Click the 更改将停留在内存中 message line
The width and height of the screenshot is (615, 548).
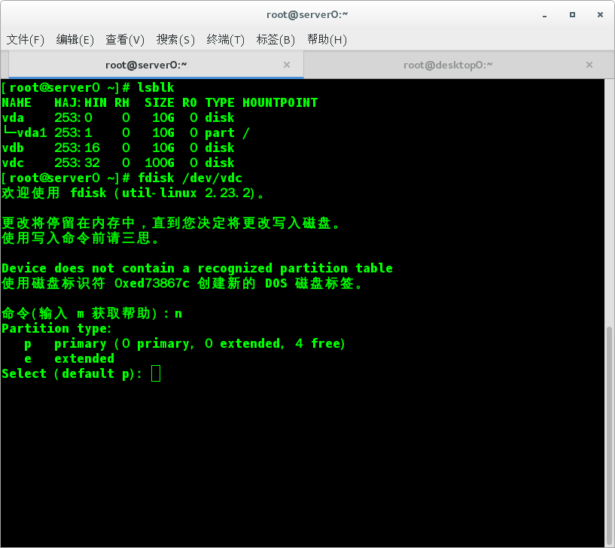pyautogui.click(x=170, y=224)
